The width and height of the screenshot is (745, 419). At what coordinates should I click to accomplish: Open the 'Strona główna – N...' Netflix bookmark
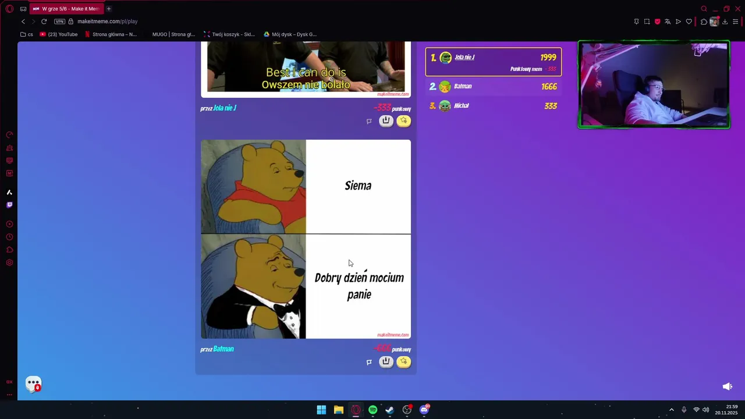pyautogui.click(x=111, y=34)
